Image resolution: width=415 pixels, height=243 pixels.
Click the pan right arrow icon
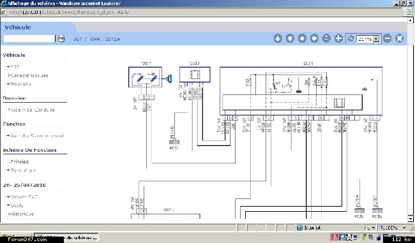click(314, 39)
